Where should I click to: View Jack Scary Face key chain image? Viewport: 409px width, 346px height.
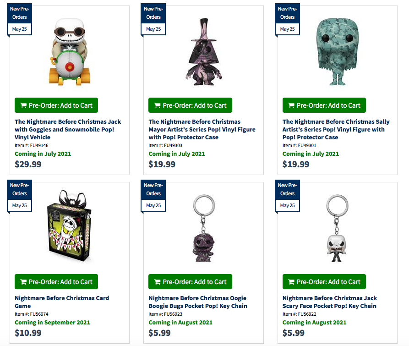337,228
